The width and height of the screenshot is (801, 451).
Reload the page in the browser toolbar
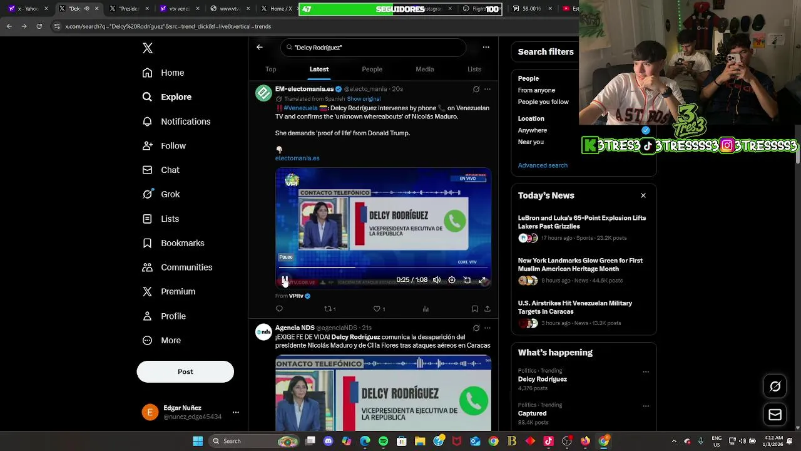(x=39, y=26)
